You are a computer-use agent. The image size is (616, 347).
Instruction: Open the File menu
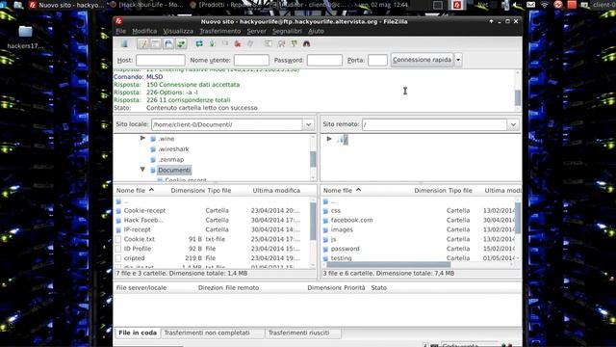[121, 31]
